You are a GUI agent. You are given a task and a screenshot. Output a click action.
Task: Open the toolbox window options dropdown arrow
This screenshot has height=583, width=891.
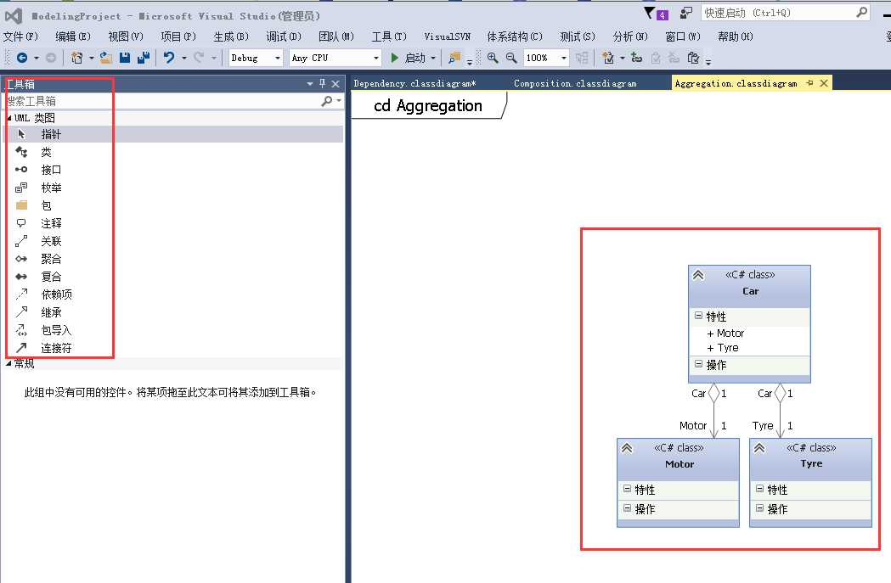click(x=310, y=83)
